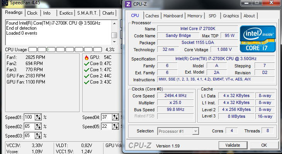Click the Level 3 cache value '8 MBytes'
Viewport: 282px width, 154px height.
point(236,116)
